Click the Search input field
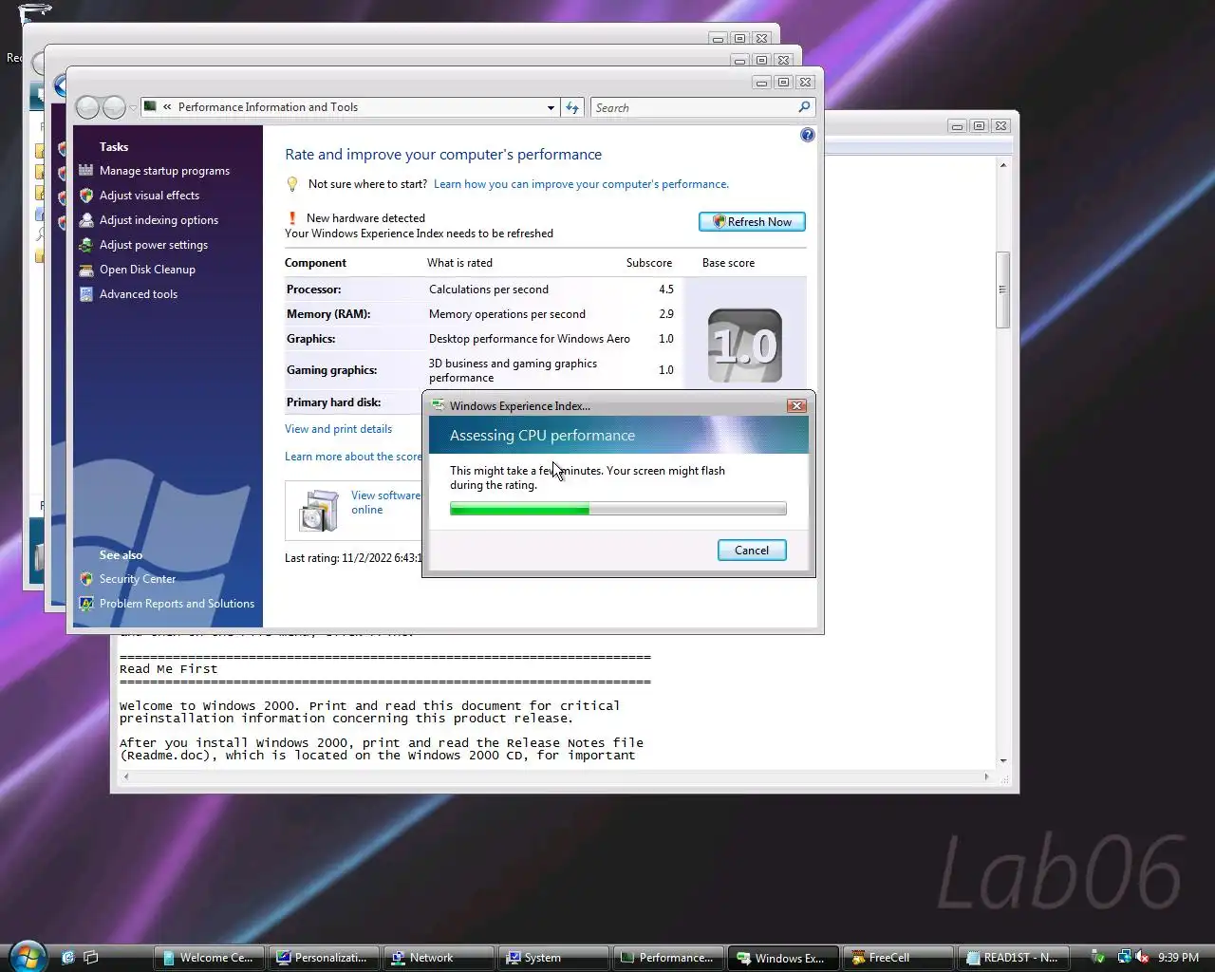 click(x=694, y=107)
